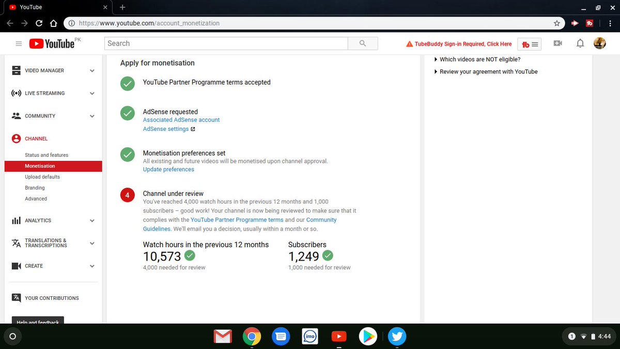620x349 pixels.
Task: Click Update preferences link
Action: 168,170
